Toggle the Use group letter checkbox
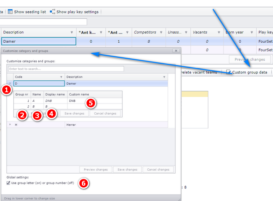 [x=8, y=183]
